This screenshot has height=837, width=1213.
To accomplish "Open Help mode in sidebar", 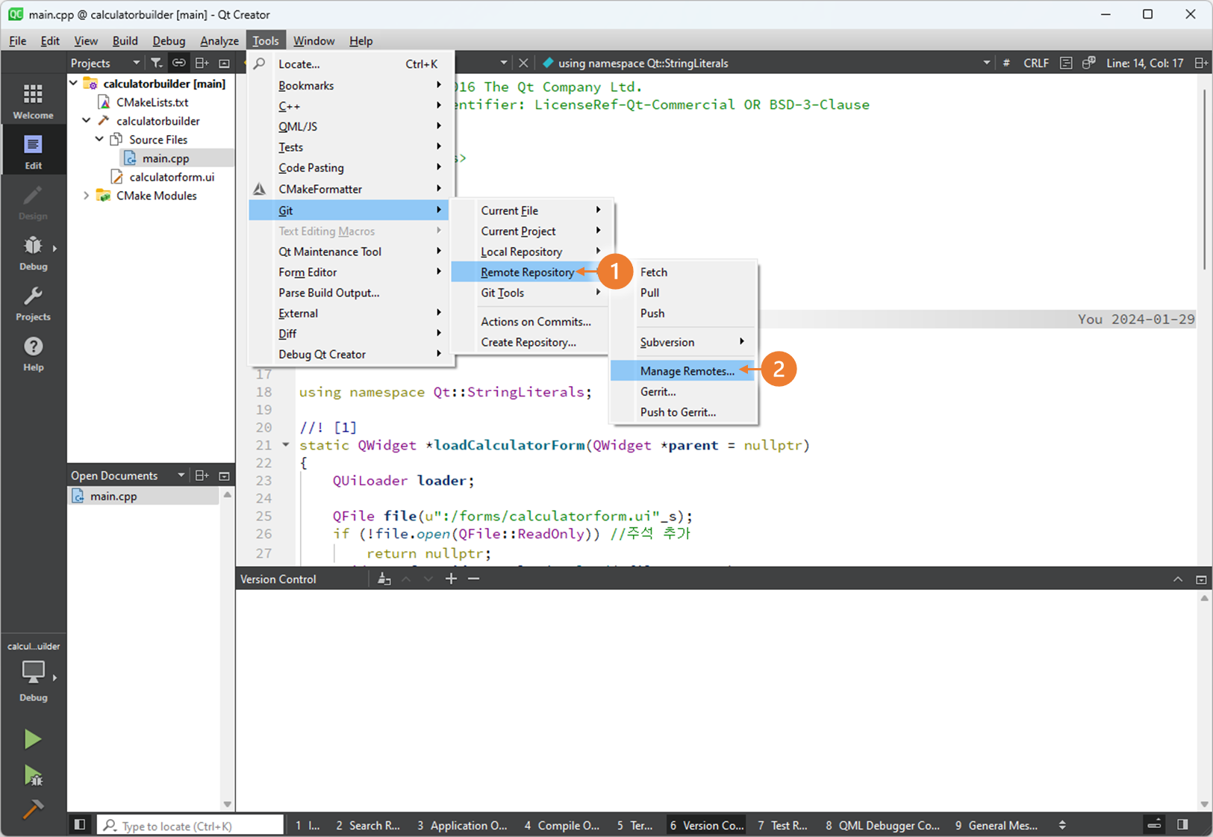I will tap(33, 354).
